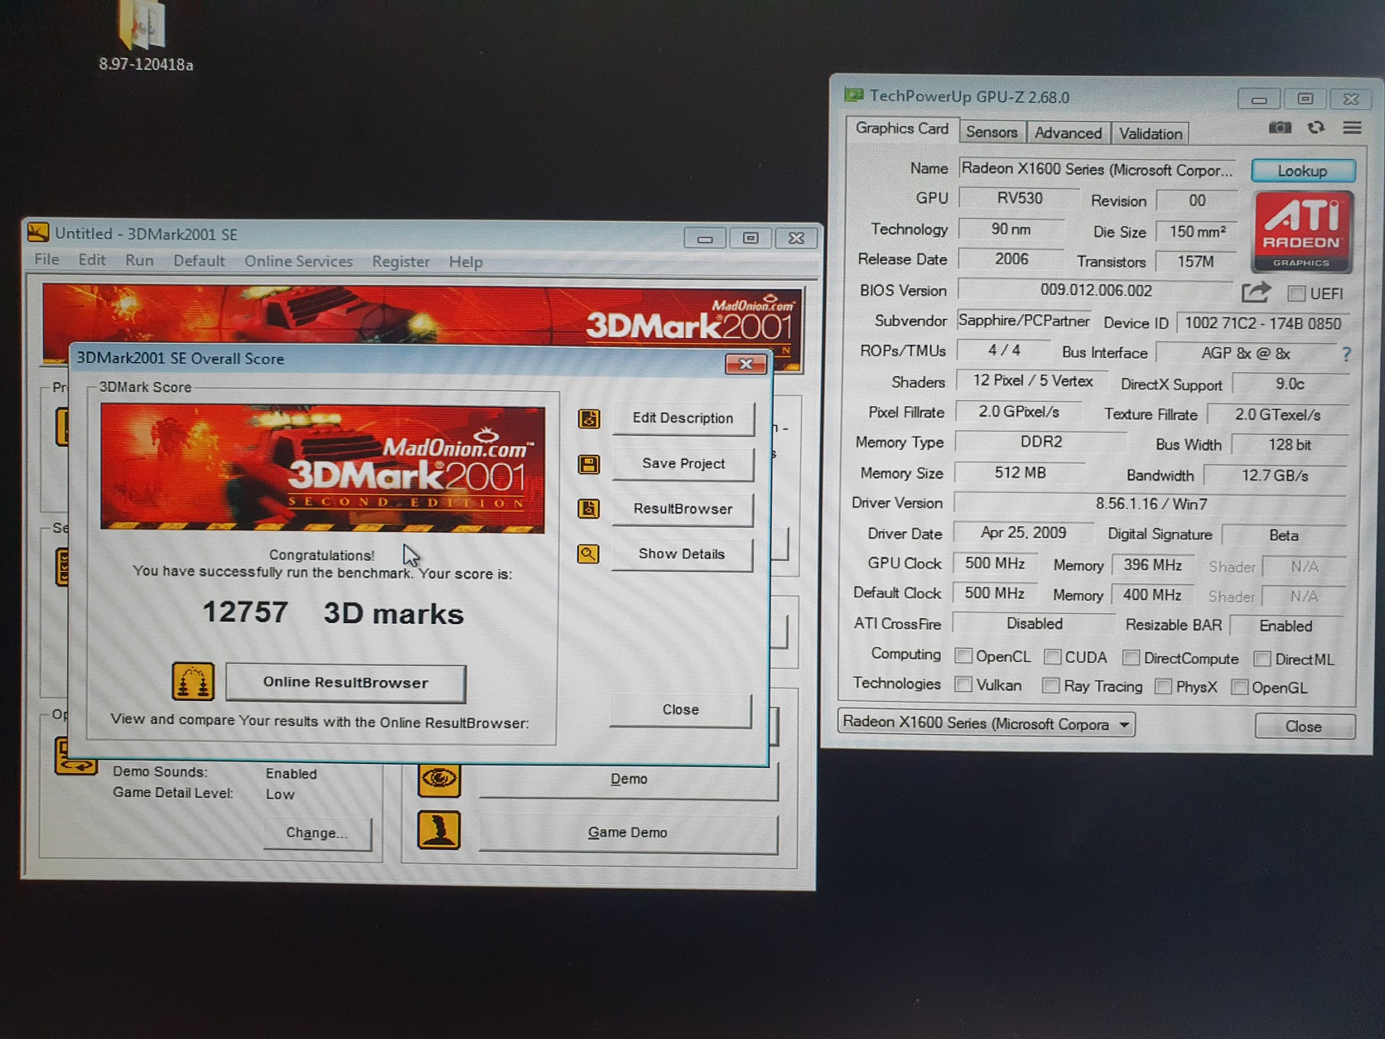The width and height of the screenshot is (1385, 1039).
Task: Click the GPU Name field
Action: [1097, 170]
